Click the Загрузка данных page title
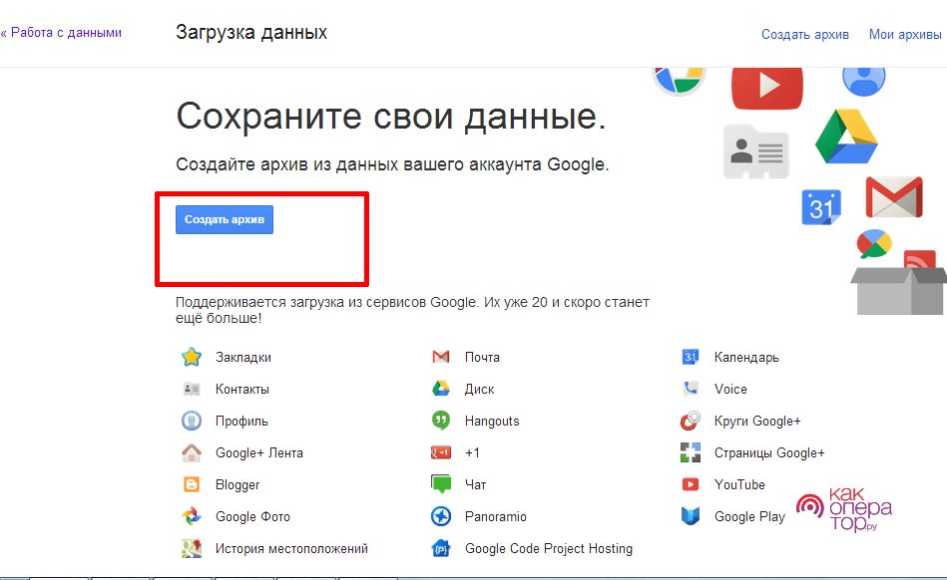The image size is (947, 580). click(x=251, y=32)
